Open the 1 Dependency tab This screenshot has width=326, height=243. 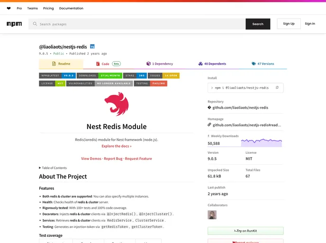click(160, 64)
